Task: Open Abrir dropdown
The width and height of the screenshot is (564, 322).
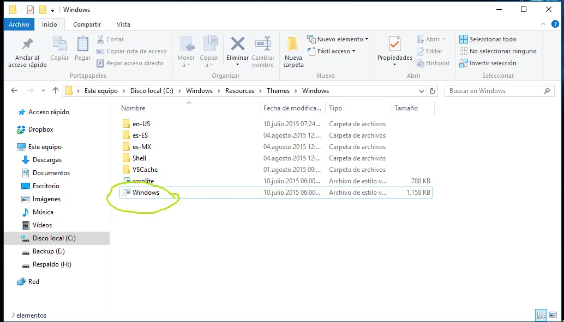Action: click(x=431, y=39)
